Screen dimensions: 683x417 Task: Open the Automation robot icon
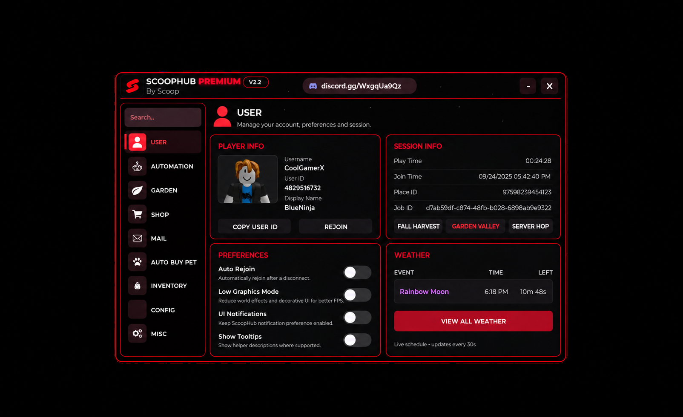tap(137, 166)
